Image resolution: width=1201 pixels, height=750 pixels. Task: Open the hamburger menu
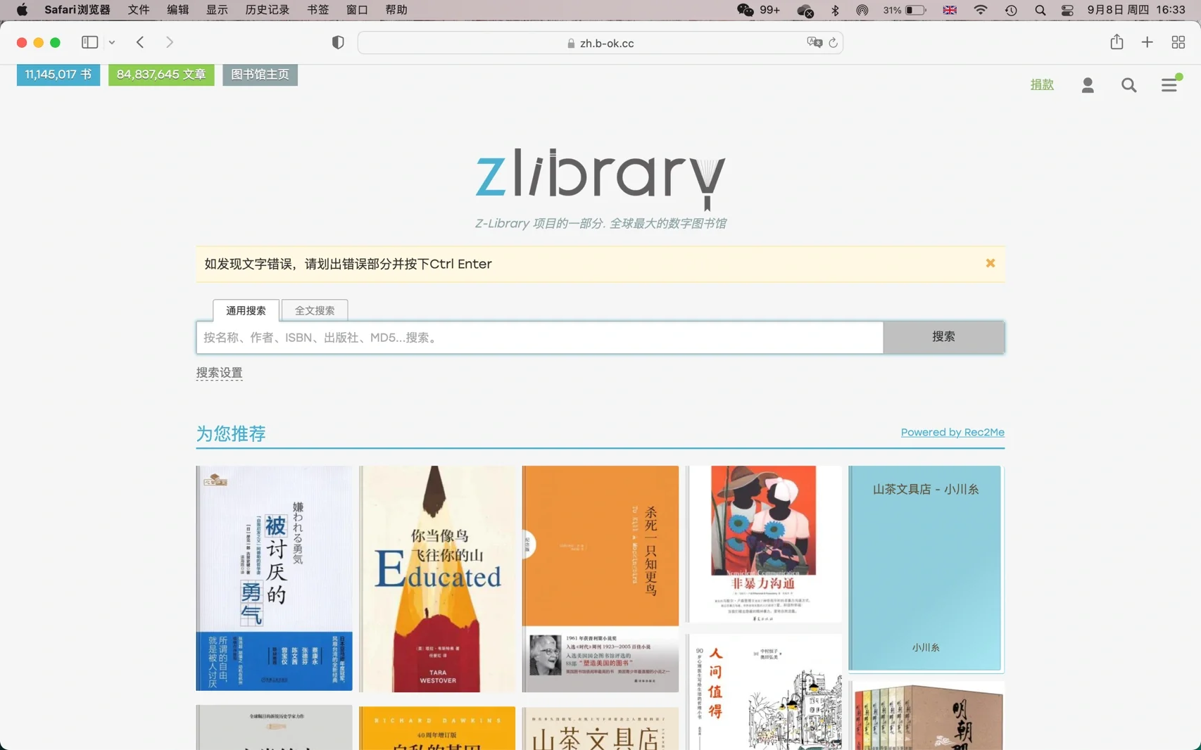pos(1169,84)
